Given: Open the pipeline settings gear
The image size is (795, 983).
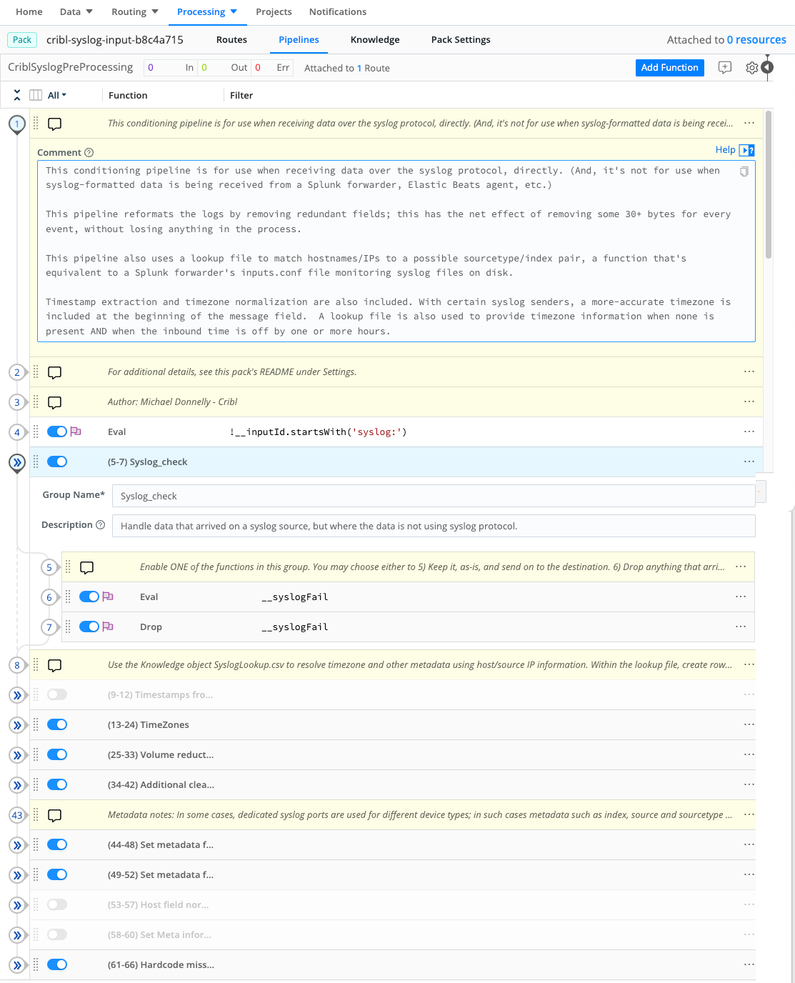Looking at the screenshot, I should (x=751, y=68).
